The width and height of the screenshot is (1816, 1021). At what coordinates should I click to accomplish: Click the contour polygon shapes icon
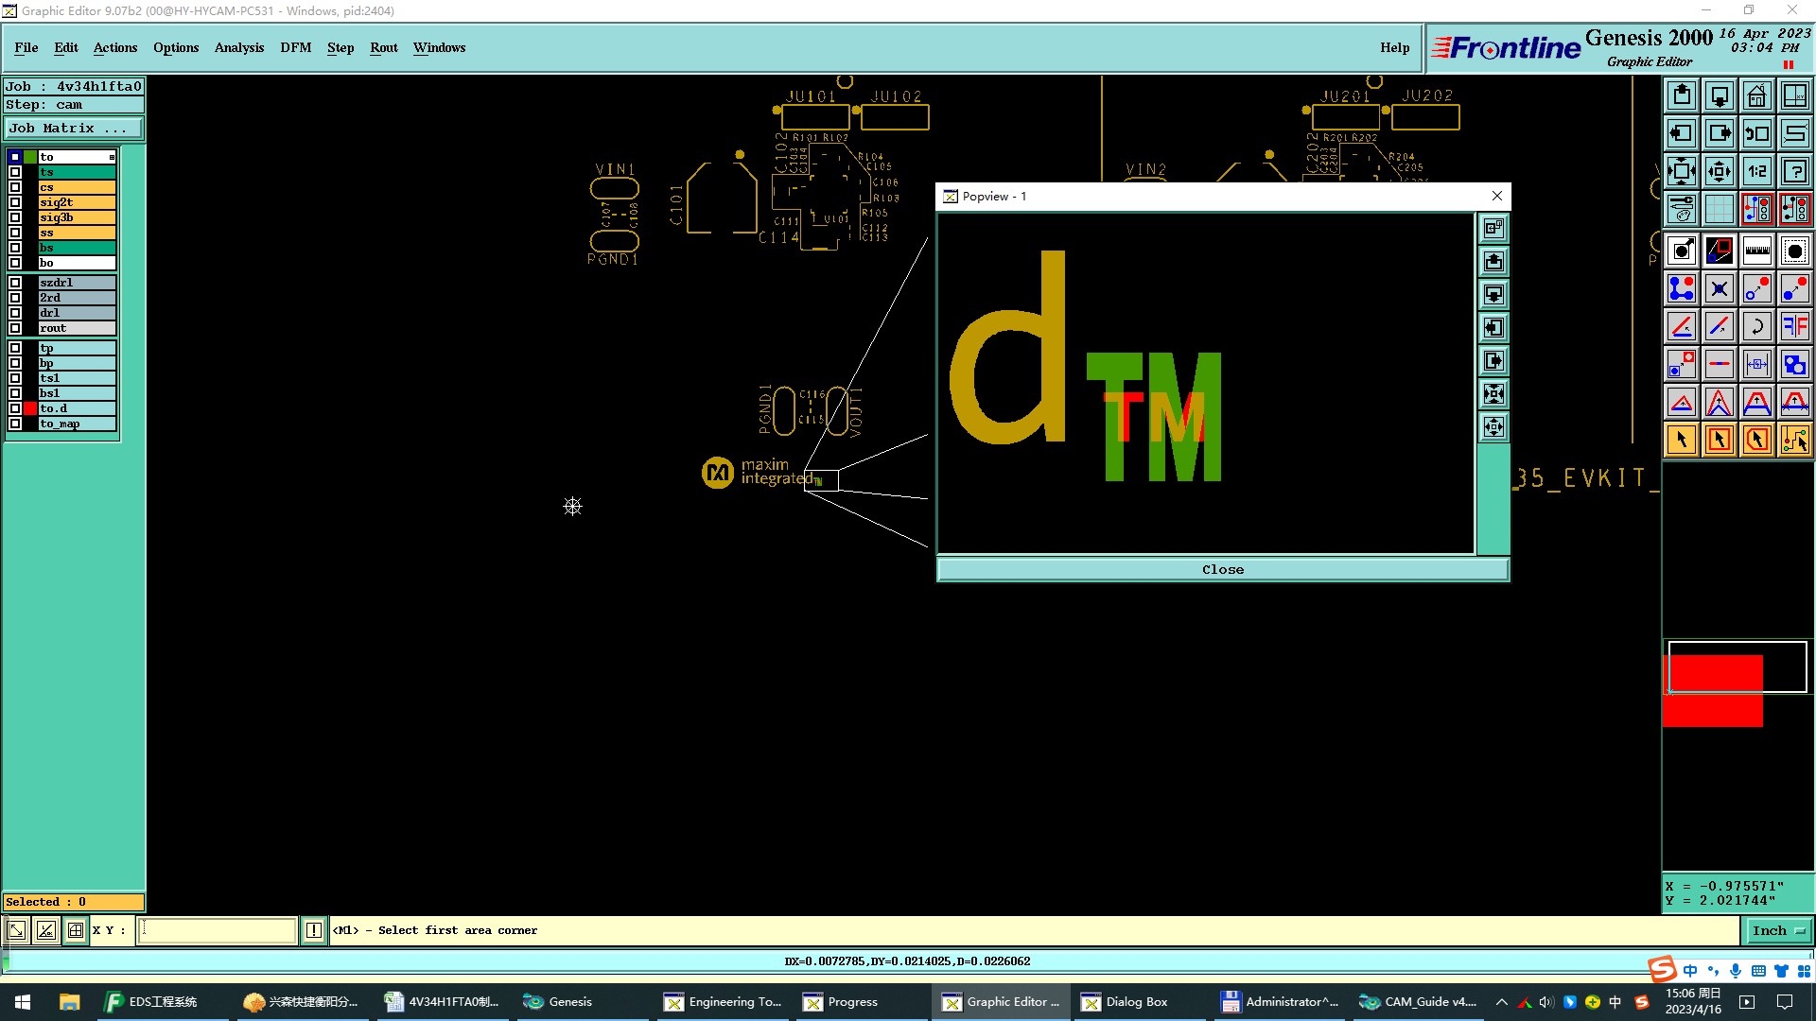(1794, 364)
